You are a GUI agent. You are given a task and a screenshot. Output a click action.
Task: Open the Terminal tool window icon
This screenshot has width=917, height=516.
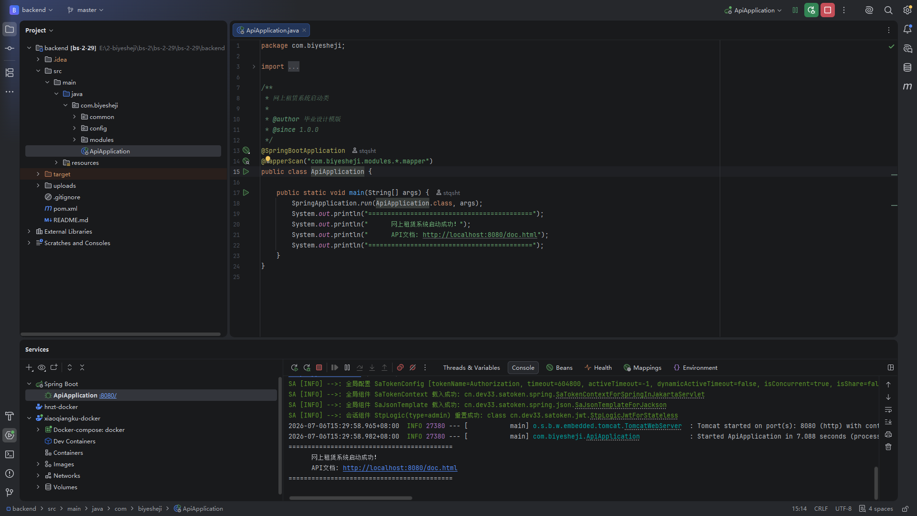point(10,454)
